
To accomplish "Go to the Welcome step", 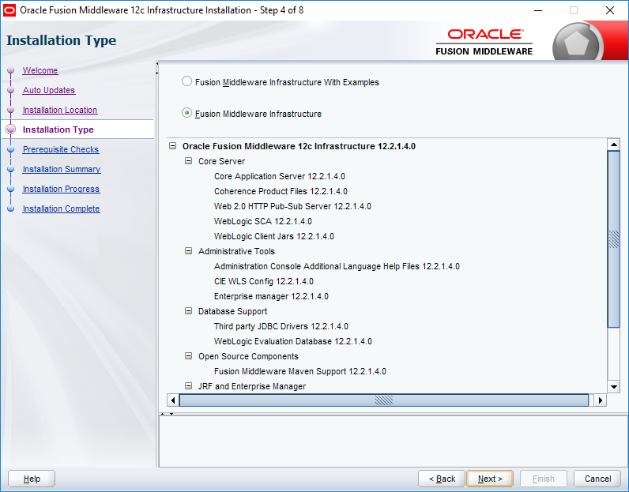I will pyautogui.click(x=40, y=70).
